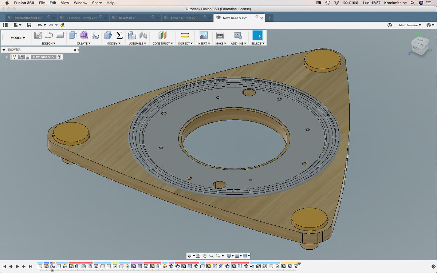Open the file document icon dropdown
This screenshot has height=273, width=437.
(17, 25)
